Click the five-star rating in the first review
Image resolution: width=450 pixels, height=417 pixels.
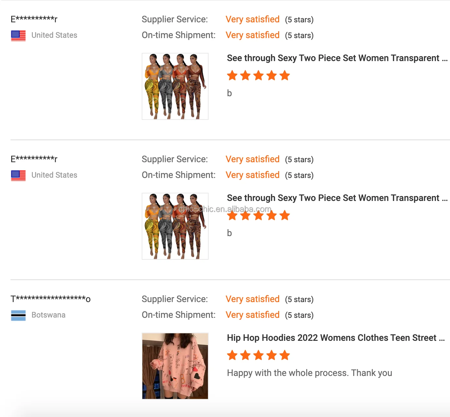(258, 76)
